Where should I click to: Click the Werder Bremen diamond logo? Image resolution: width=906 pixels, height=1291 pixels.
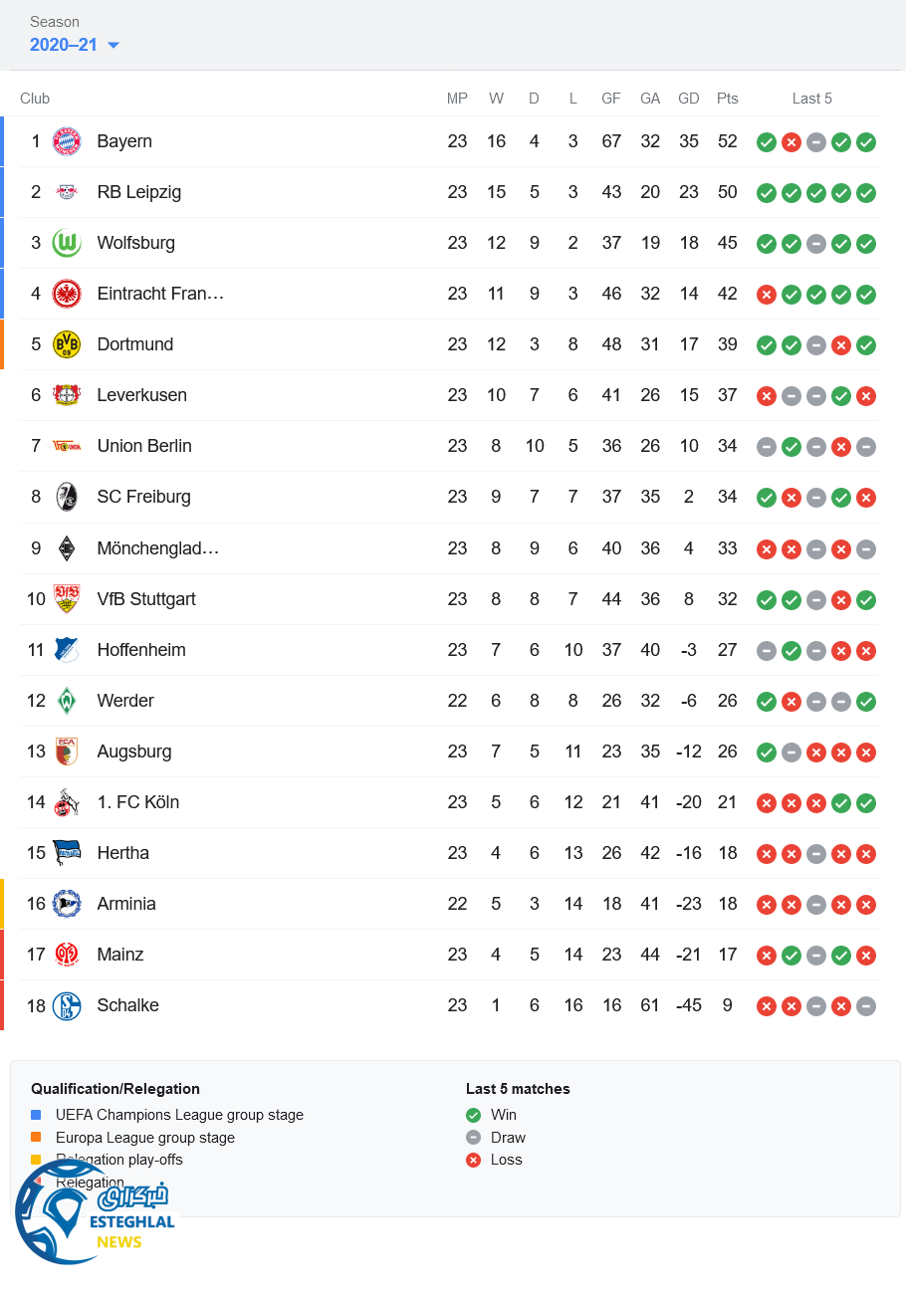click(x=67, y=701)
